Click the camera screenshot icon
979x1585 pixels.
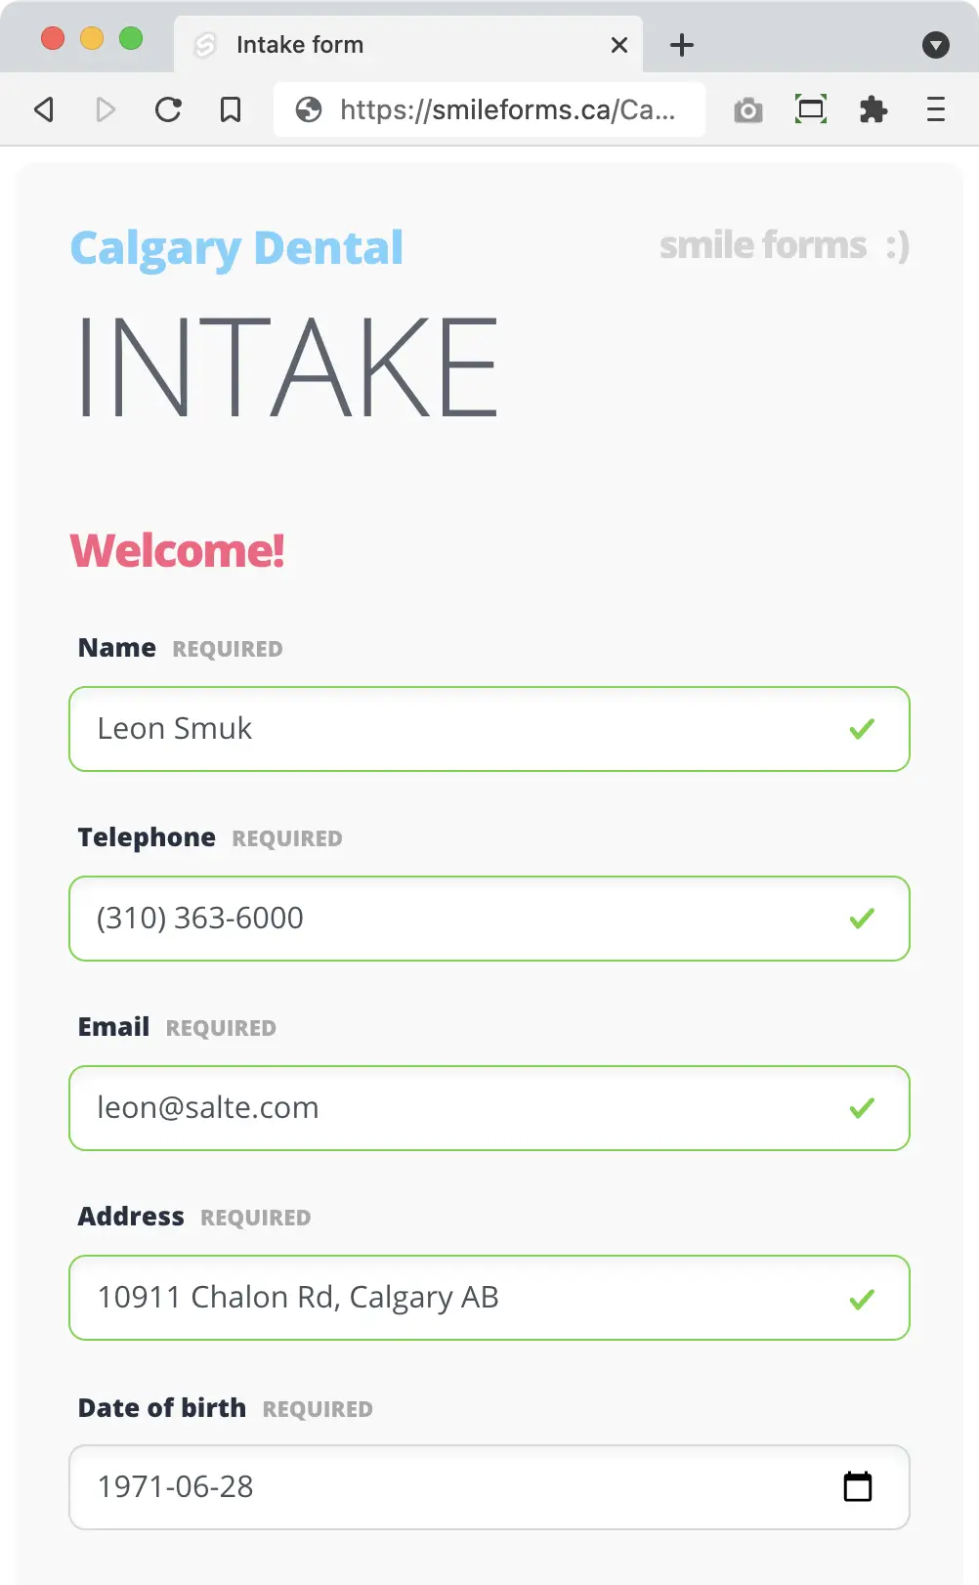pos(748,109)
